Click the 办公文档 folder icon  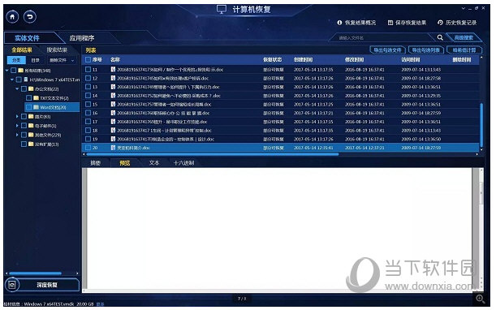[x=31, y=89]
